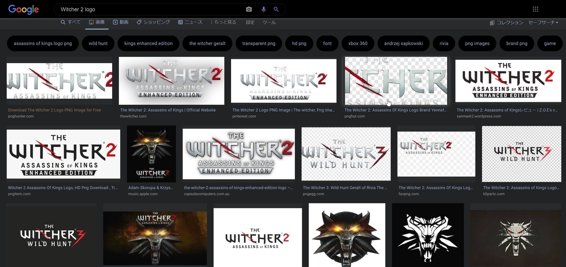This screenshot has width=566, height=267.
Task: Switch to the すべて tab
Action: 71,22
